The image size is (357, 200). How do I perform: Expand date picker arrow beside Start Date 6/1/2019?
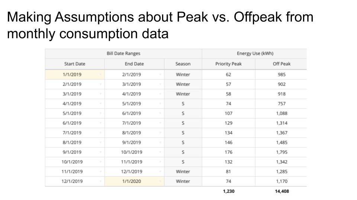pos(100,123)
